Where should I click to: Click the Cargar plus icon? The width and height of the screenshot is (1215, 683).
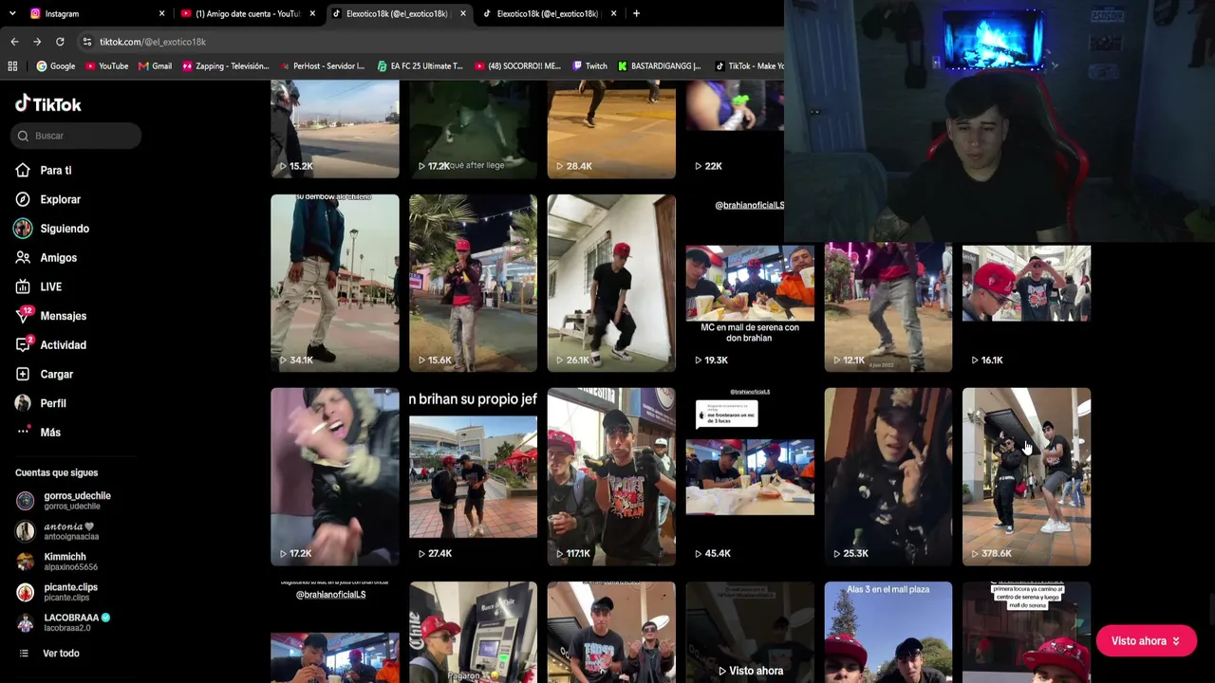click(x=23, y=375)
